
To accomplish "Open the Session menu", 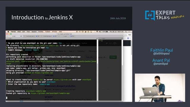I will [x=34, y=32].
